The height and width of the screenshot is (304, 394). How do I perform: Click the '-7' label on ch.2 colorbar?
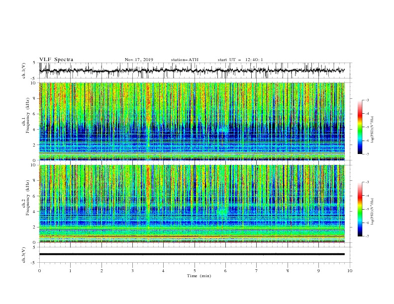[367, 236]
